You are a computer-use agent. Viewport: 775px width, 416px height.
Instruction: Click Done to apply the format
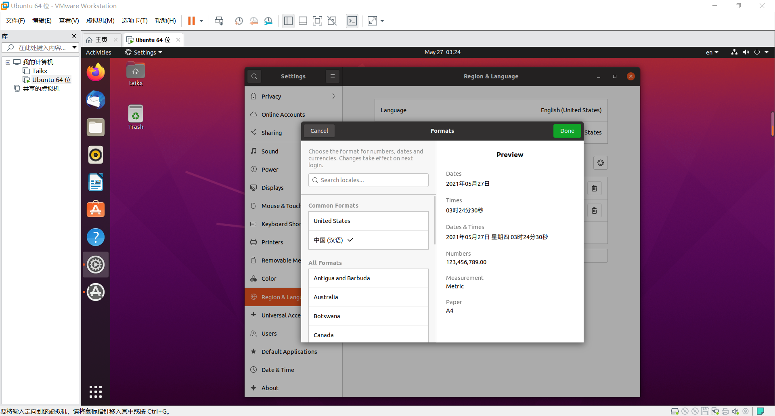pyautogui.click(x=567, y=130)
